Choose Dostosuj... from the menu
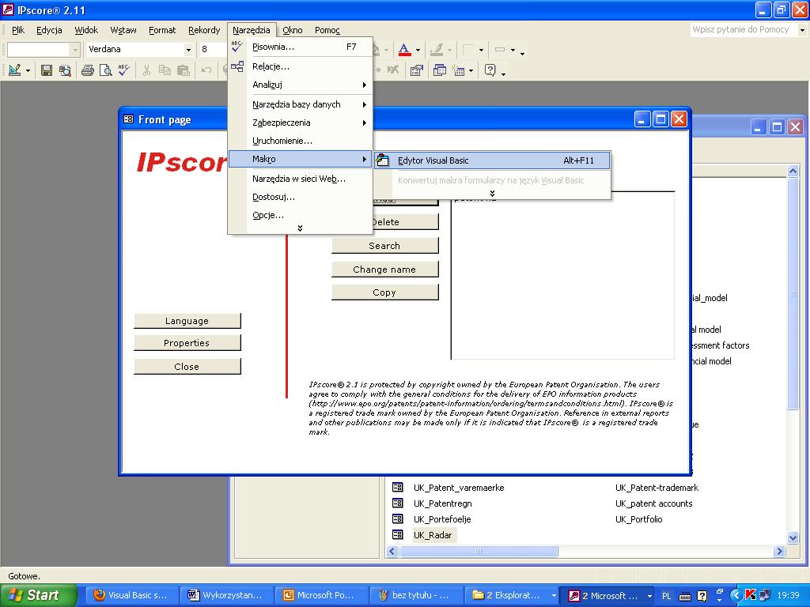Screen dimensions: 810x607 click(x=300, y=197)
